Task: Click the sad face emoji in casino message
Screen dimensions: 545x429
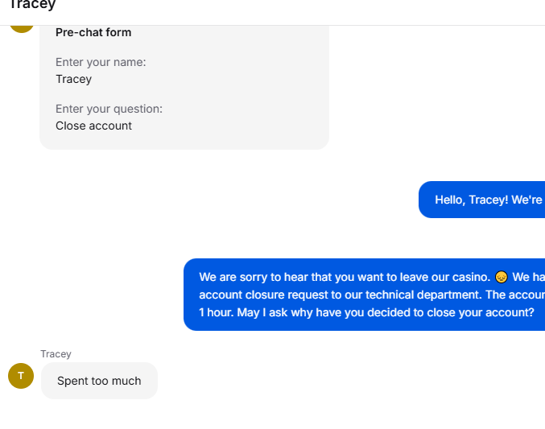Action: (x=502, y=277)
